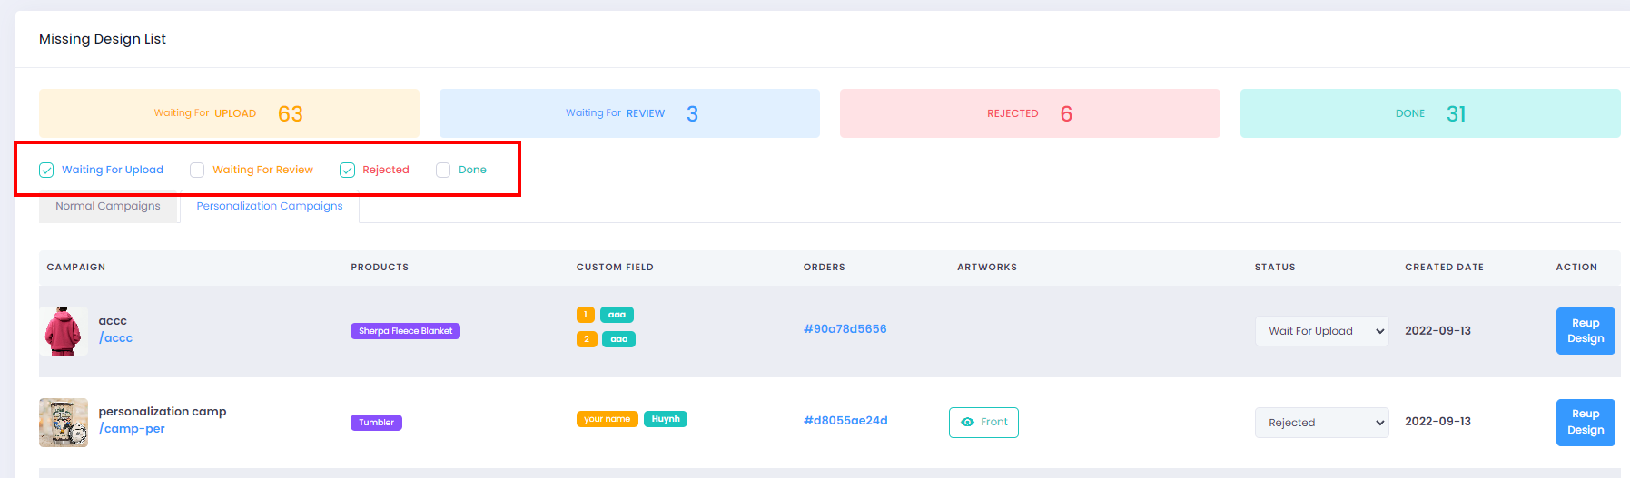
Task: Click Reup Design for personalization camp
Action: click(x=1586, y=423)
